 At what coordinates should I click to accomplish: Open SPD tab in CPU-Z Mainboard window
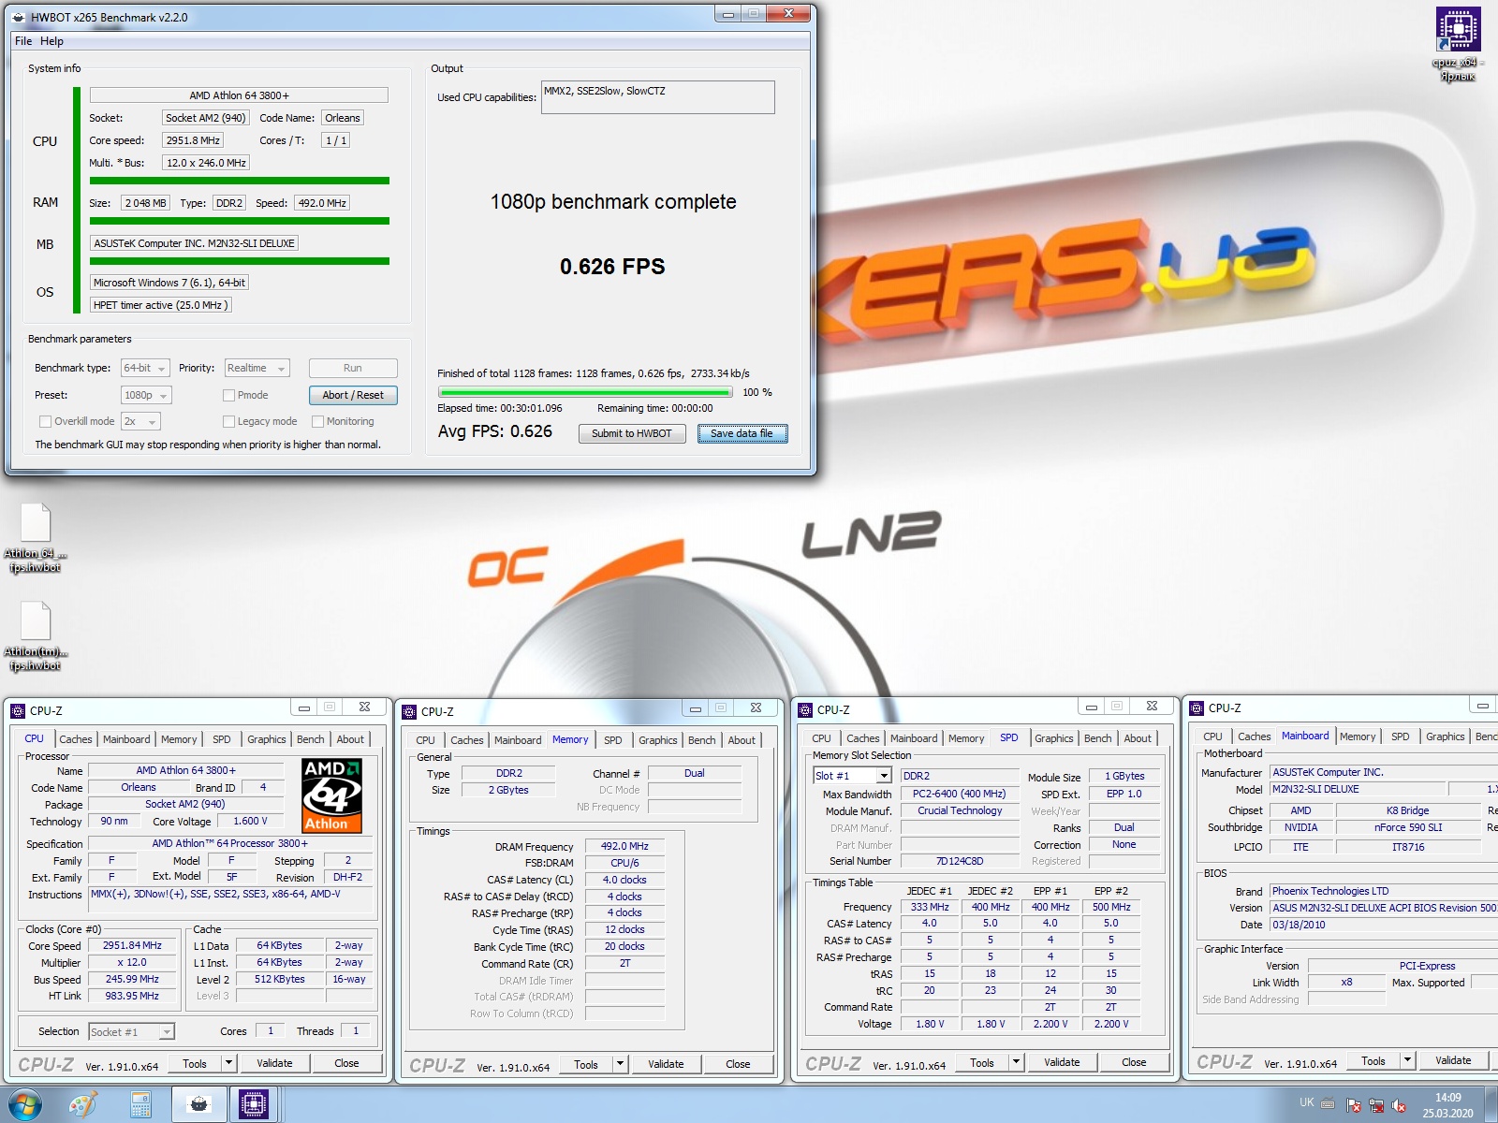1400,737
